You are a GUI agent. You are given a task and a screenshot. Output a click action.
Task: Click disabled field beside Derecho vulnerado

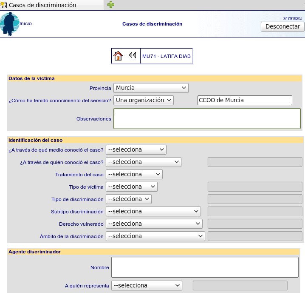tap(255, 224)
